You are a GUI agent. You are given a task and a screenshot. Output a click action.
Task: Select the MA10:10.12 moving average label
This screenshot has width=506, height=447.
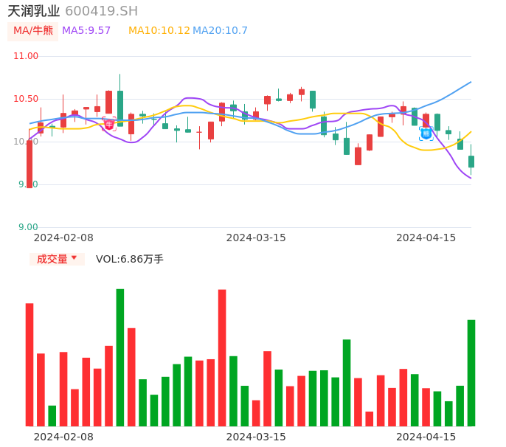click(x=159, y=31)
